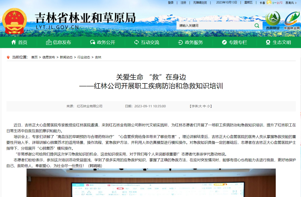Set font size to 中

[204, 106]
